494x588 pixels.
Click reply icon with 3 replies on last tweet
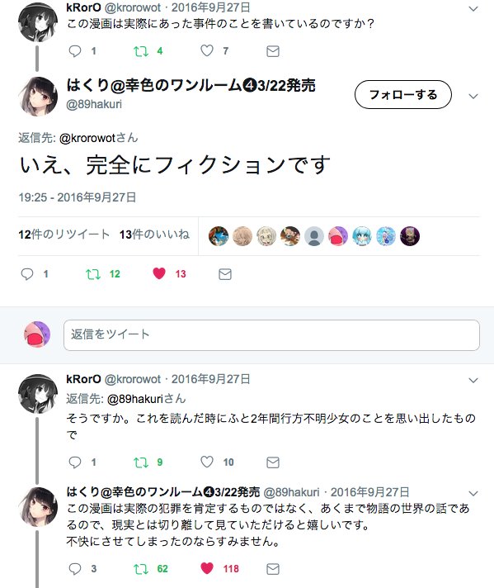pos(75,569)
